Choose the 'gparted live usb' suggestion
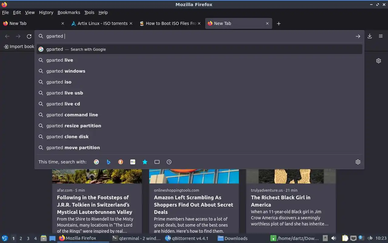 [199, 93]
